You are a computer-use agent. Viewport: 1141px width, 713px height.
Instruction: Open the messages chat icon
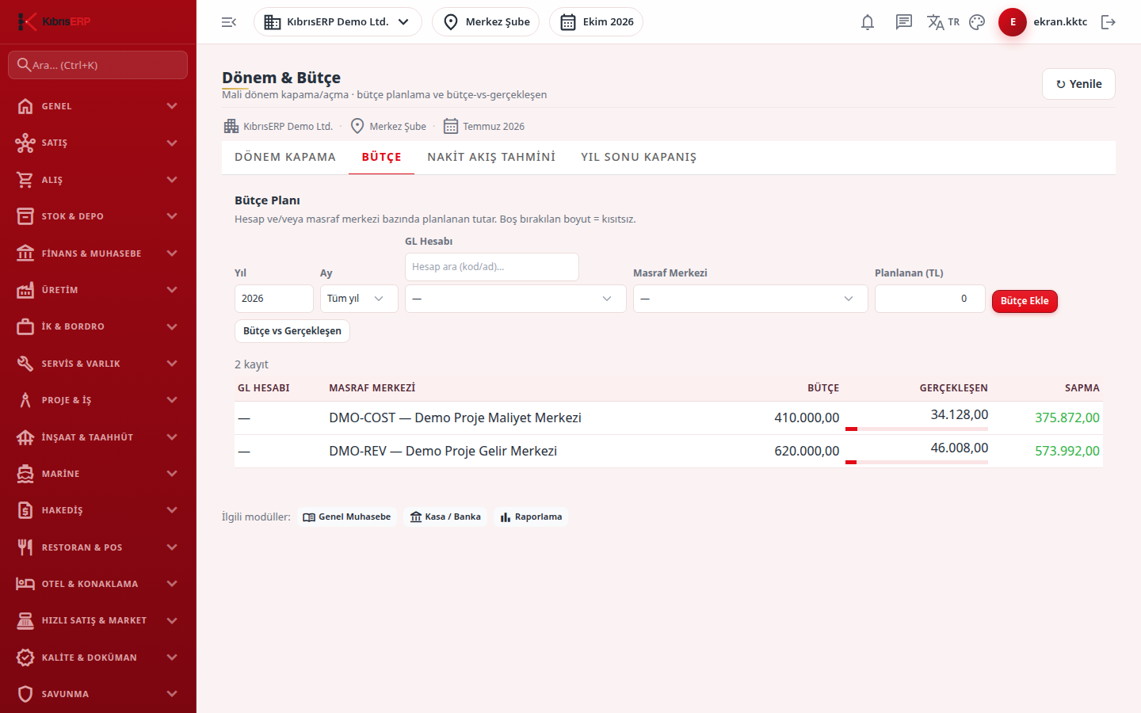[x=904, y=22]
